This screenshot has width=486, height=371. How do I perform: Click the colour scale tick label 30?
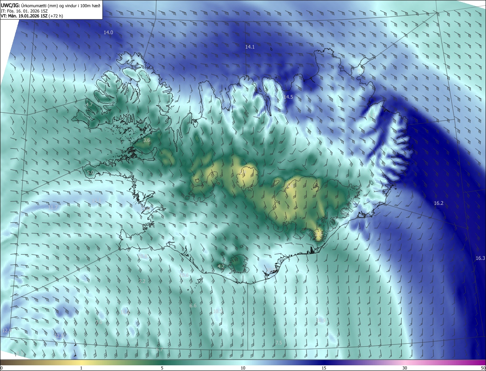coord(405,368)
